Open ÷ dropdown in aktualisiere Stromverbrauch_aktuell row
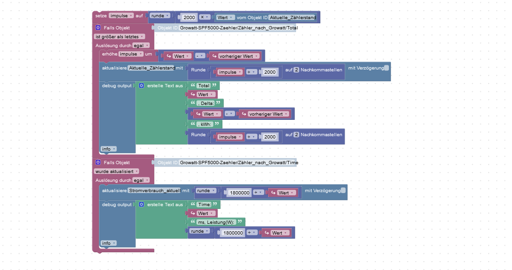The image size is (512, 270). point(258,192)
